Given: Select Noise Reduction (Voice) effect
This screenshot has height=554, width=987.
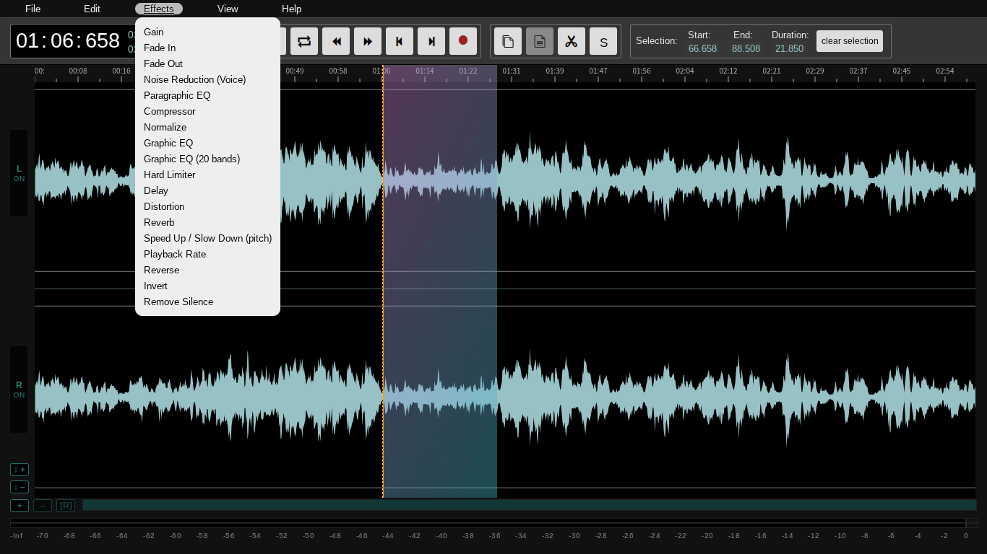Looking at the screenshot, I should click(194, 79).
